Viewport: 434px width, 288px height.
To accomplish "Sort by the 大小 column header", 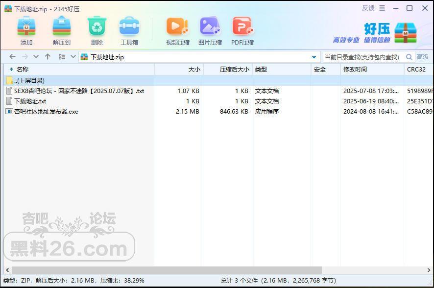I will pyautogui.click(x=179, y=70).
